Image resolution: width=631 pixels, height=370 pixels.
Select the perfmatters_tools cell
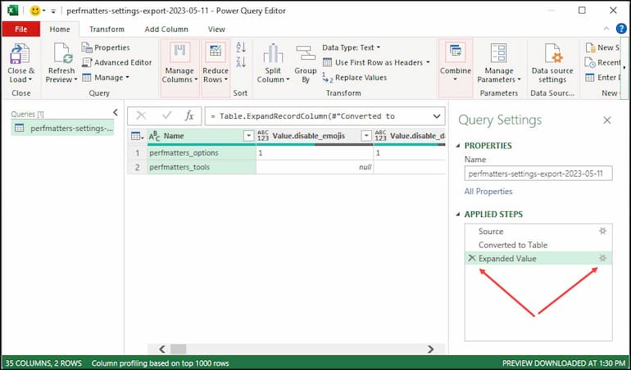[202, 167]
